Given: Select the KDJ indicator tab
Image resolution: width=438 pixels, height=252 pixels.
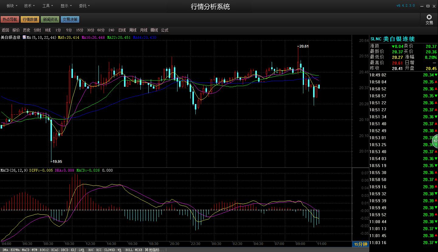Looking at the screenshot, I should coord(73,250).
